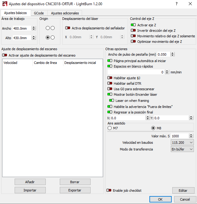This screenshot has width=197, height=204.
Task: Confirm settings with OK button
Action: (x=160, y=199)
